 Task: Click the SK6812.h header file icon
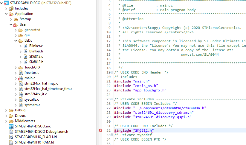(25, 62)
